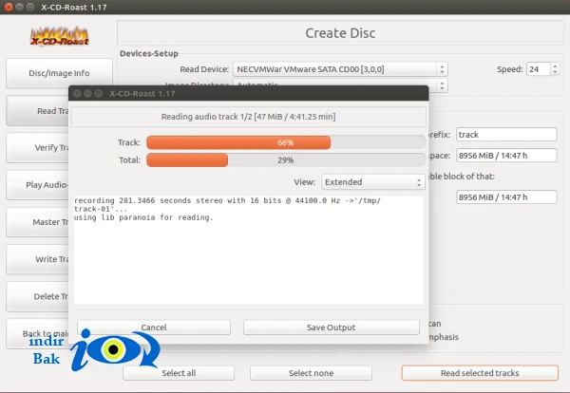
Task: Click 'Reading audio track 1/2' status text
Action: (x=249, y=117)
